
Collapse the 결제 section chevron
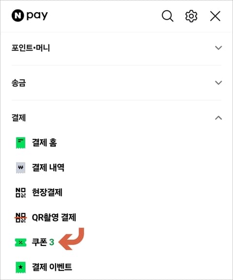click(218, 118)
